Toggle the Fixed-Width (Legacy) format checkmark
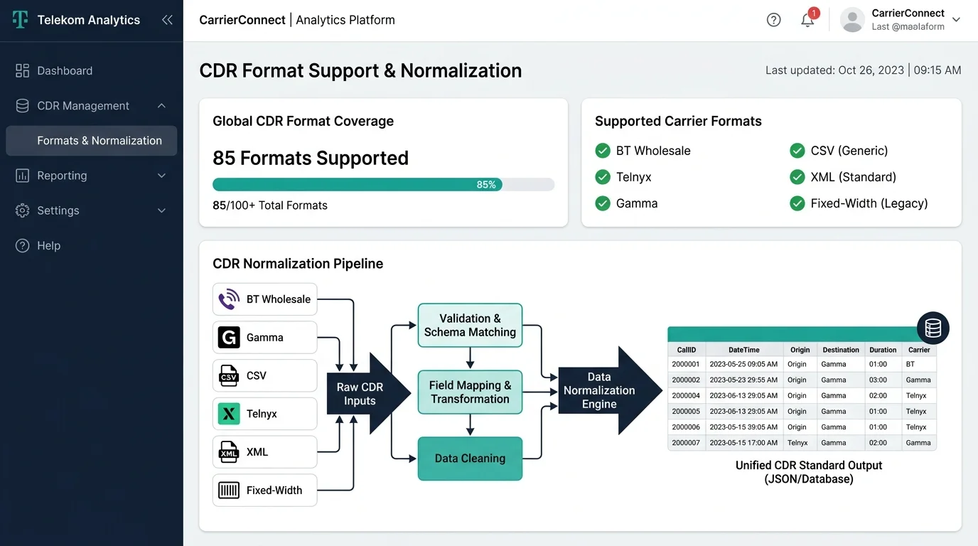The height and width of the screenshot is (546, 978). pyautogui.click(x=797, y=203)
